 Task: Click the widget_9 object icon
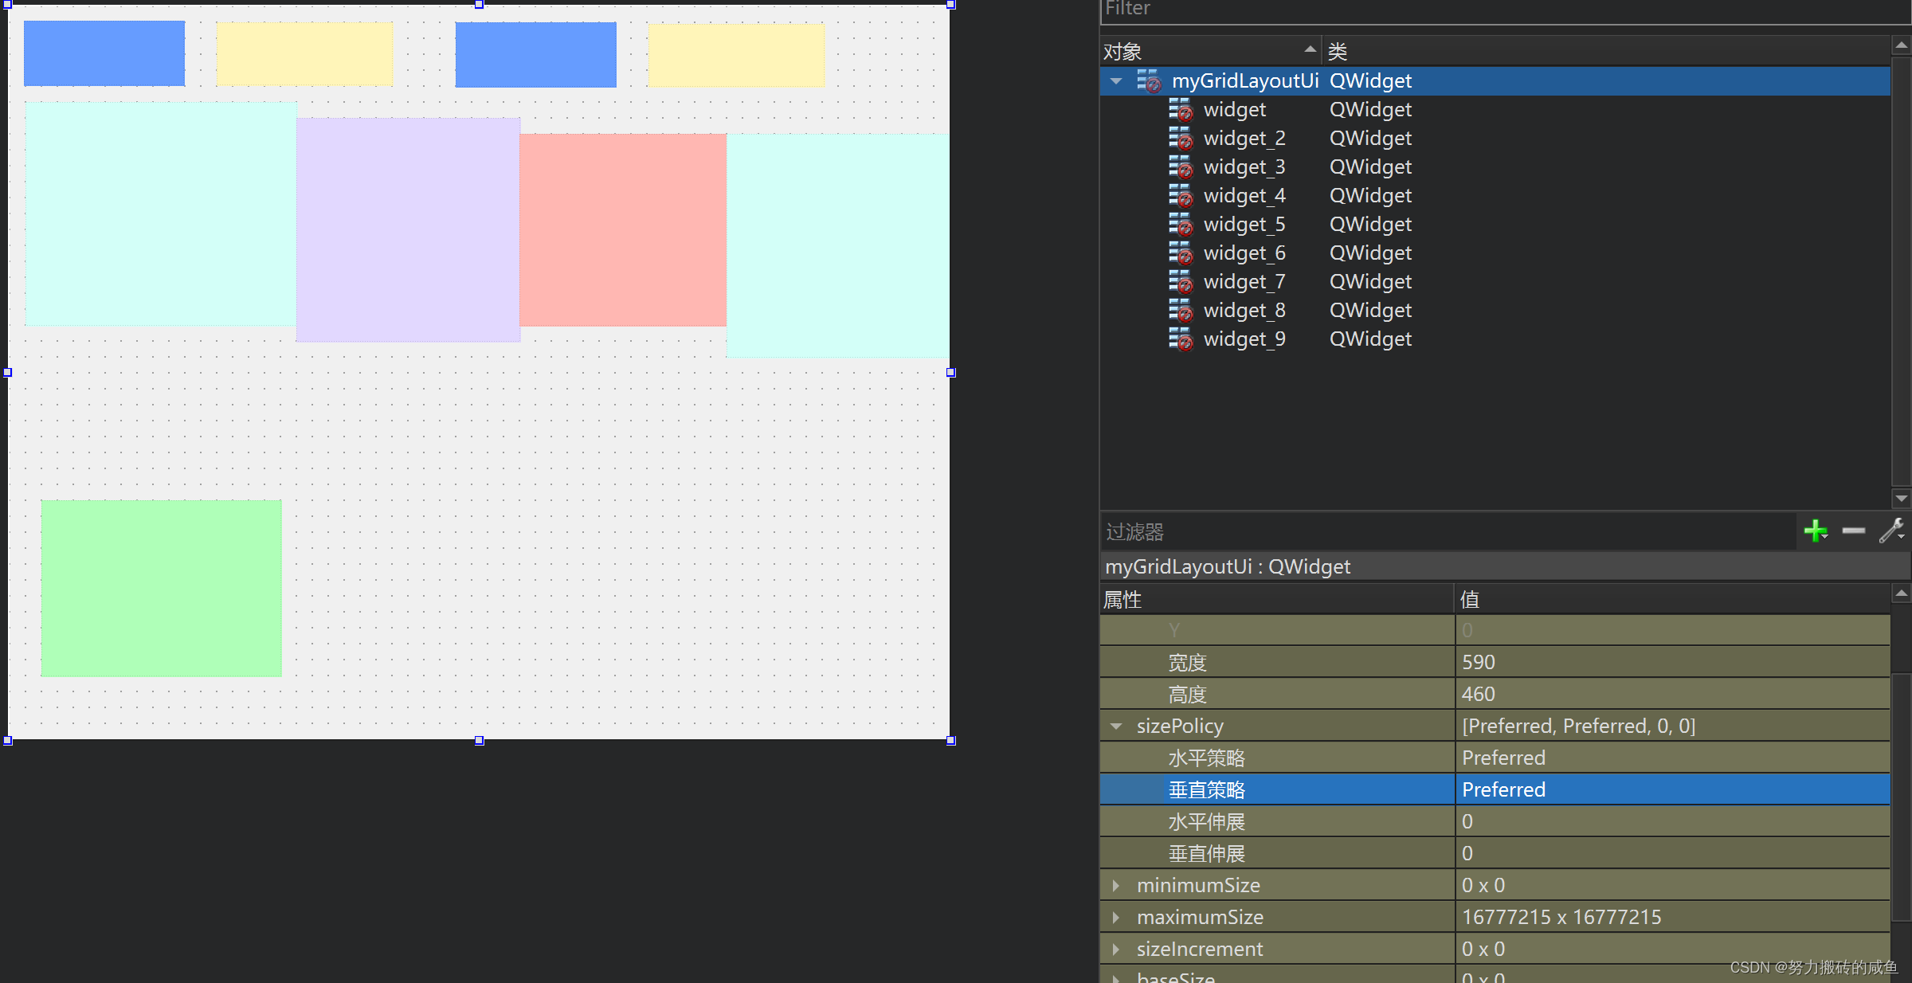1180,339
